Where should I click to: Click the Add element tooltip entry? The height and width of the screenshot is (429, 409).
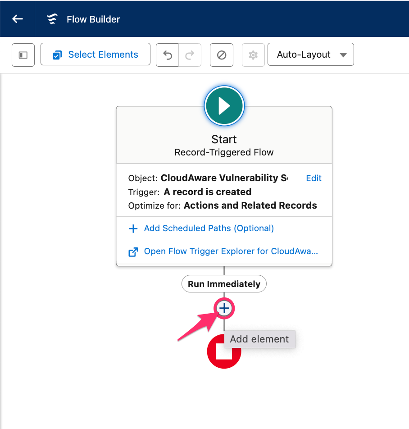[x=259, y=339]
